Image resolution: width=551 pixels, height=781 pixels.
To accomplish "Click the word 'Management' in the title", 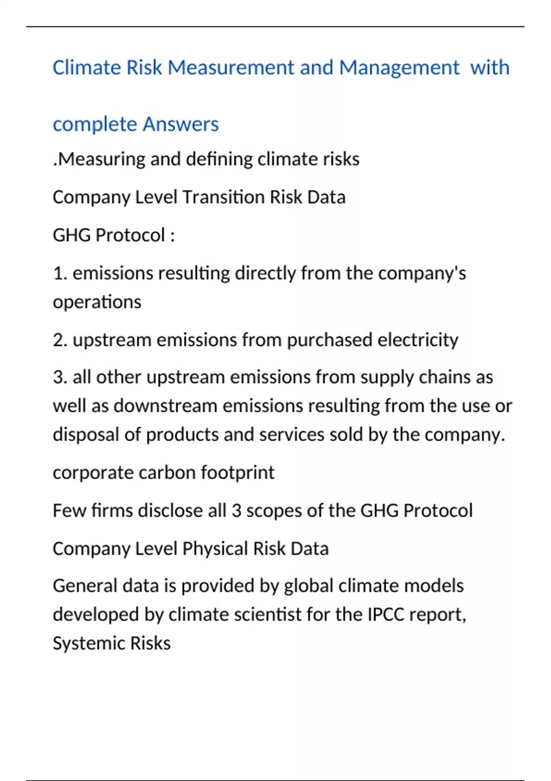I will tap(399, 68).
